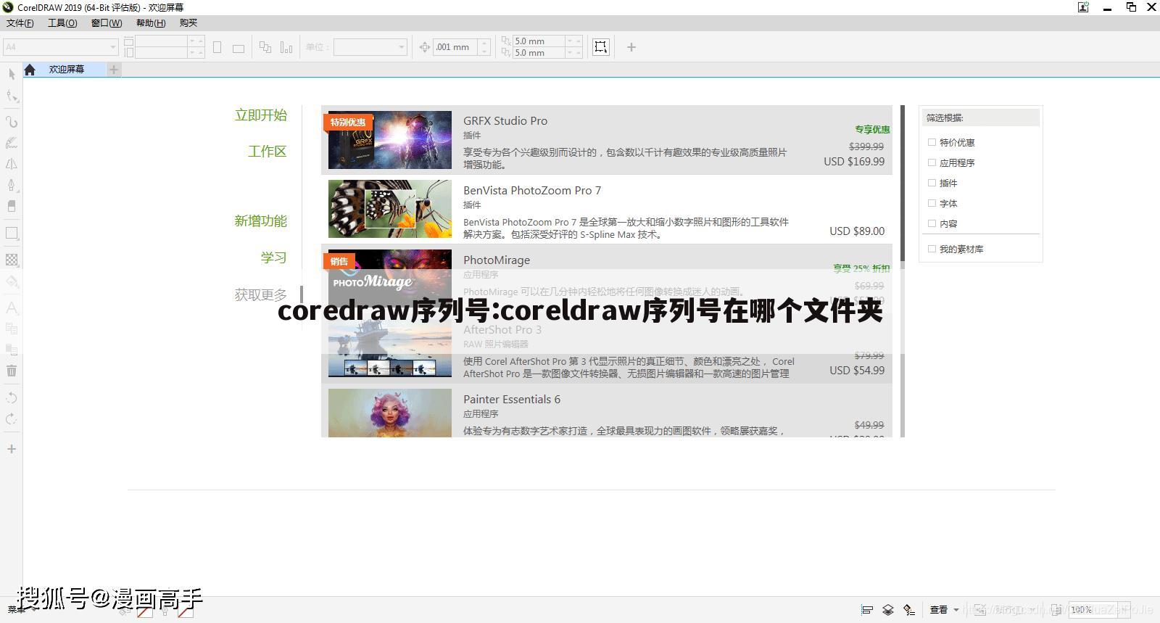Check the 内容 filter checkbox

click(932, 223)
